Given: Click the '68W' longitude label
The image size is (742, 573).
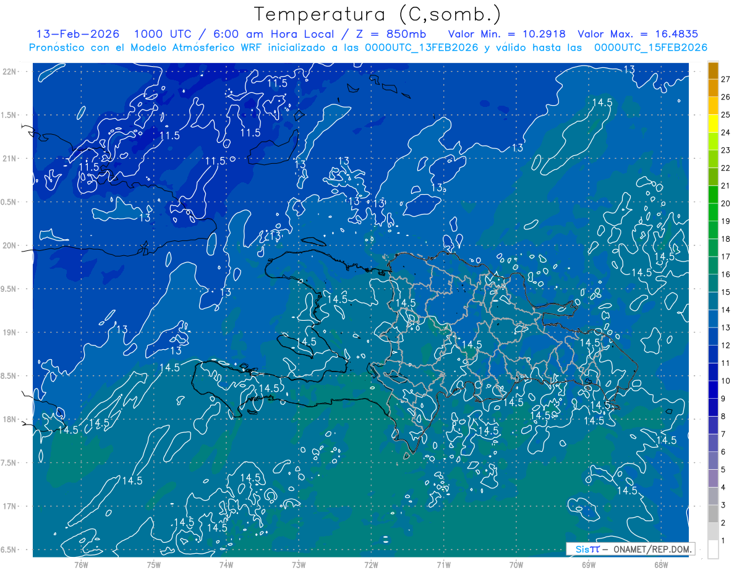Looking at the screenshot, I should (x=661, y=564).
